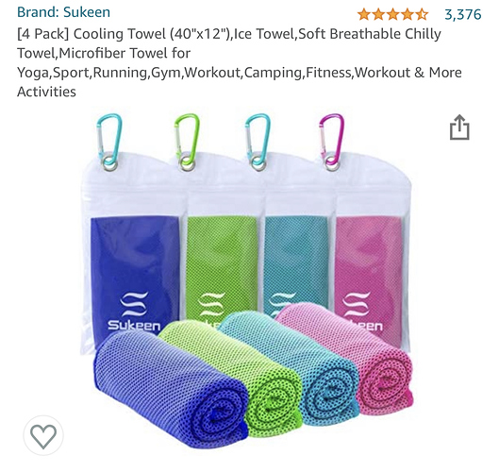Add item to wish list with heart icon
This screenshot has height=472, width=499.
click(x=43, y=435)
